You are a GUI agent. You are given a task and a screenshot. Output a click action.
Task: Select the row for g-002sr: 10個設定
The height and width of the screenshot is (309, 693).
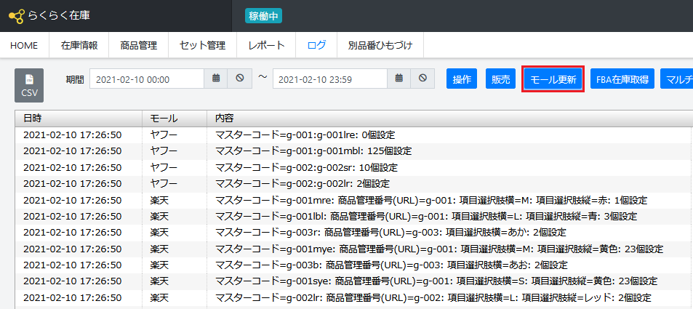[353, 167]
